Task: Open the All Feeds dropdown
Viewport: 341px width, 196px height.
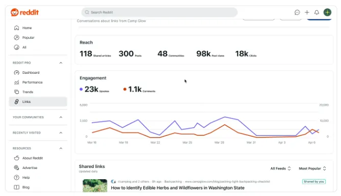Action: point(280,169)
